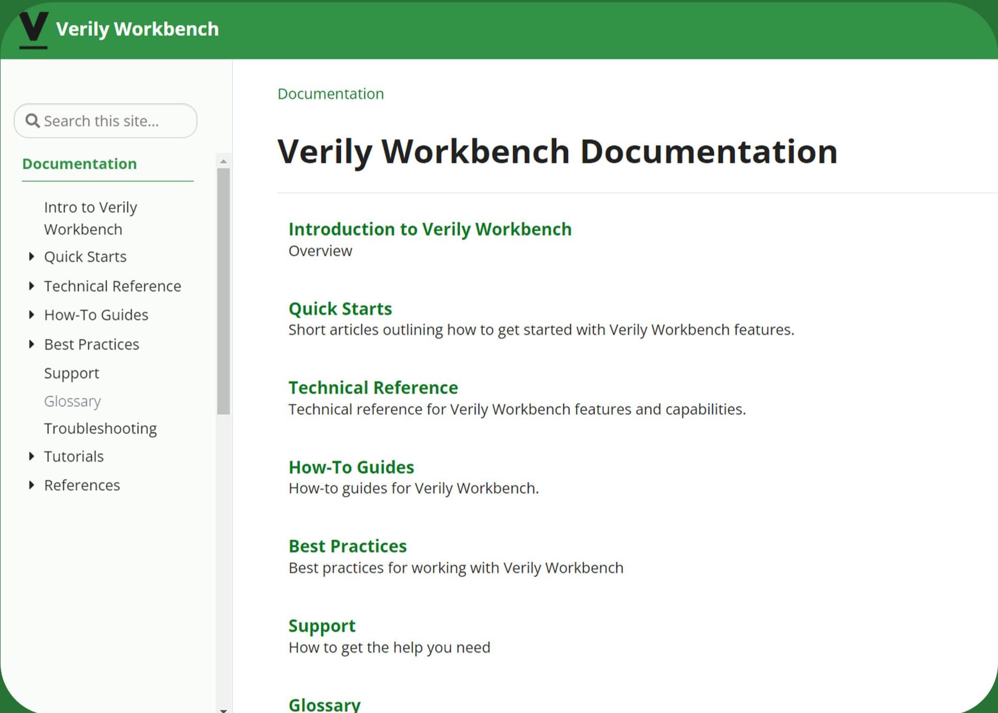This screenshot has height=713, width=998.
Task: Open Tutorials in the sidebar
Action: (74, 457)
